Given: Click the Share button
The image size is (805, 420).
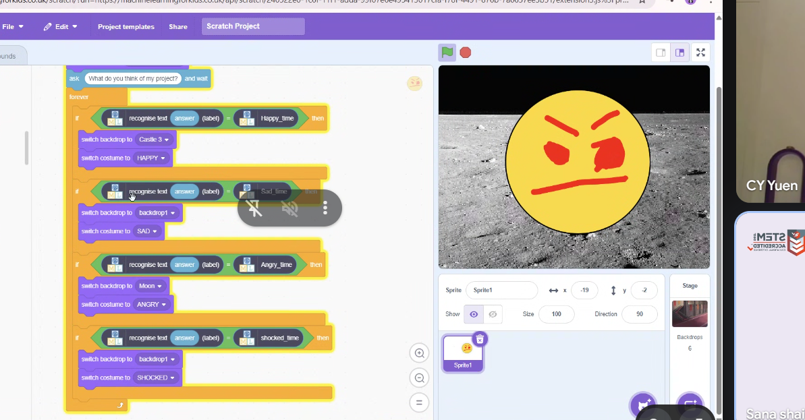Looking at the screenshot, I should [178, 26].
